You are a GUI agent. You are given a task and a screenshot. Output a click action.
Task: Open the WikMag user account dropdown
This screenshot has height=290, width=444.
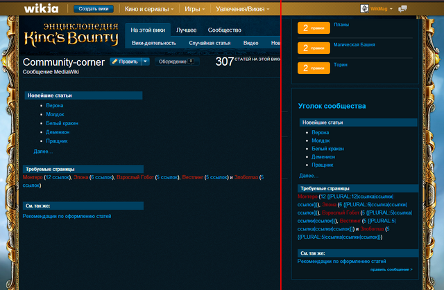(x=381, y=9)
